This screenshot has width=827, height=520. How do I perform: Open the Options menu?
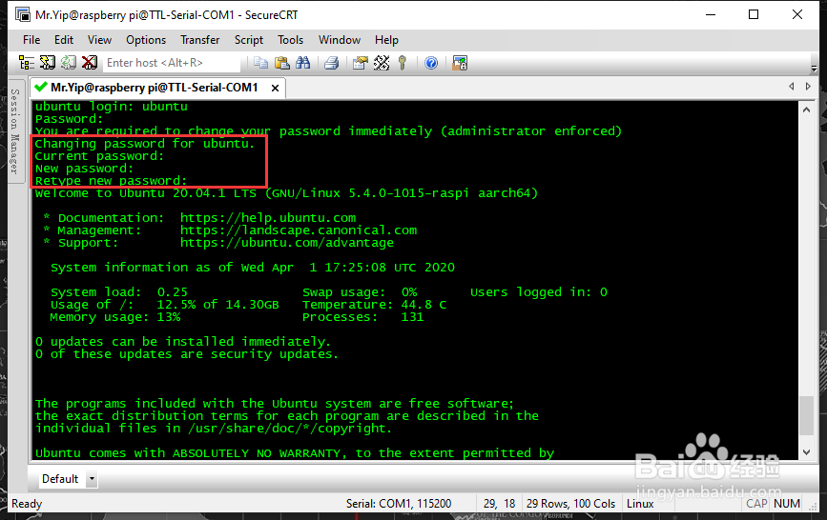click(146, 40)
